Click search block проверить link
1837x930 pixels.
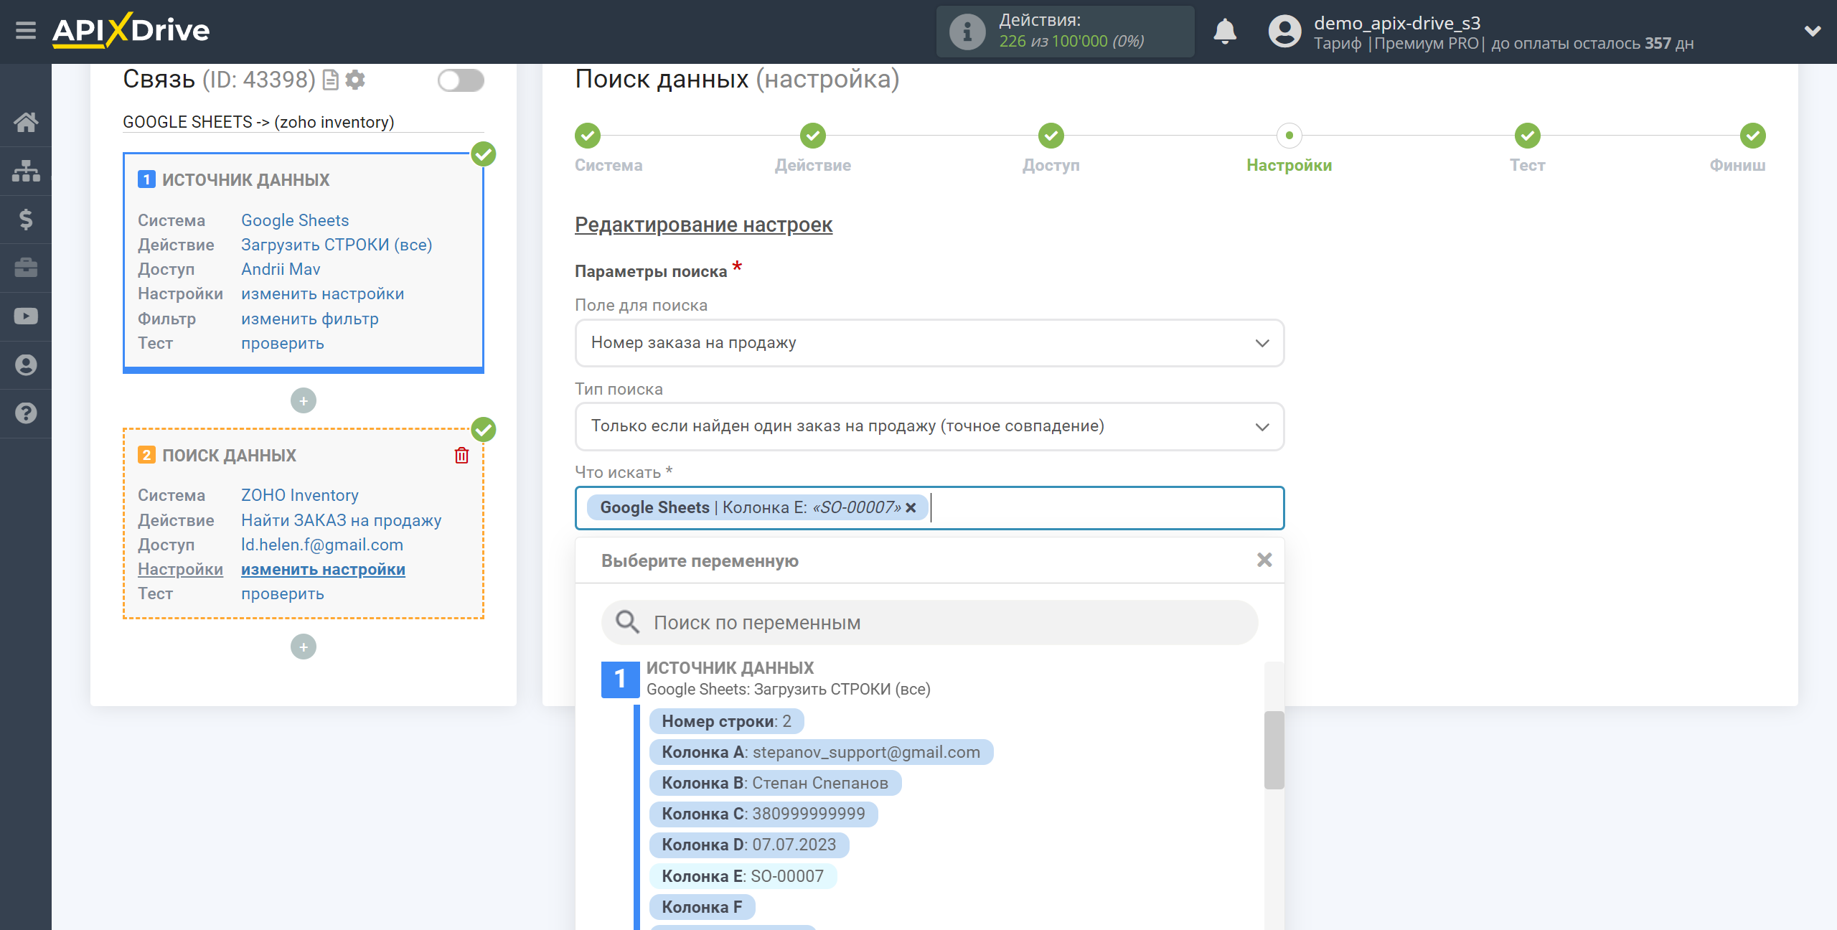tap(283, 593)
